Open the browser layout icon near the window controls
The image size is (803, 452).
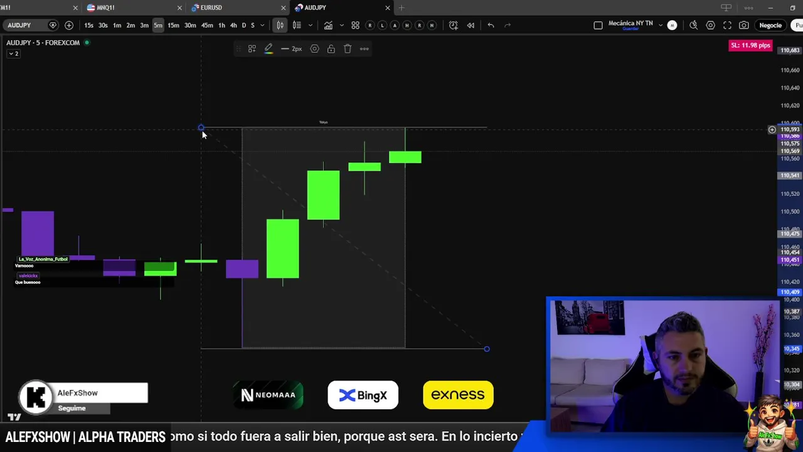(x=726, y=8)
